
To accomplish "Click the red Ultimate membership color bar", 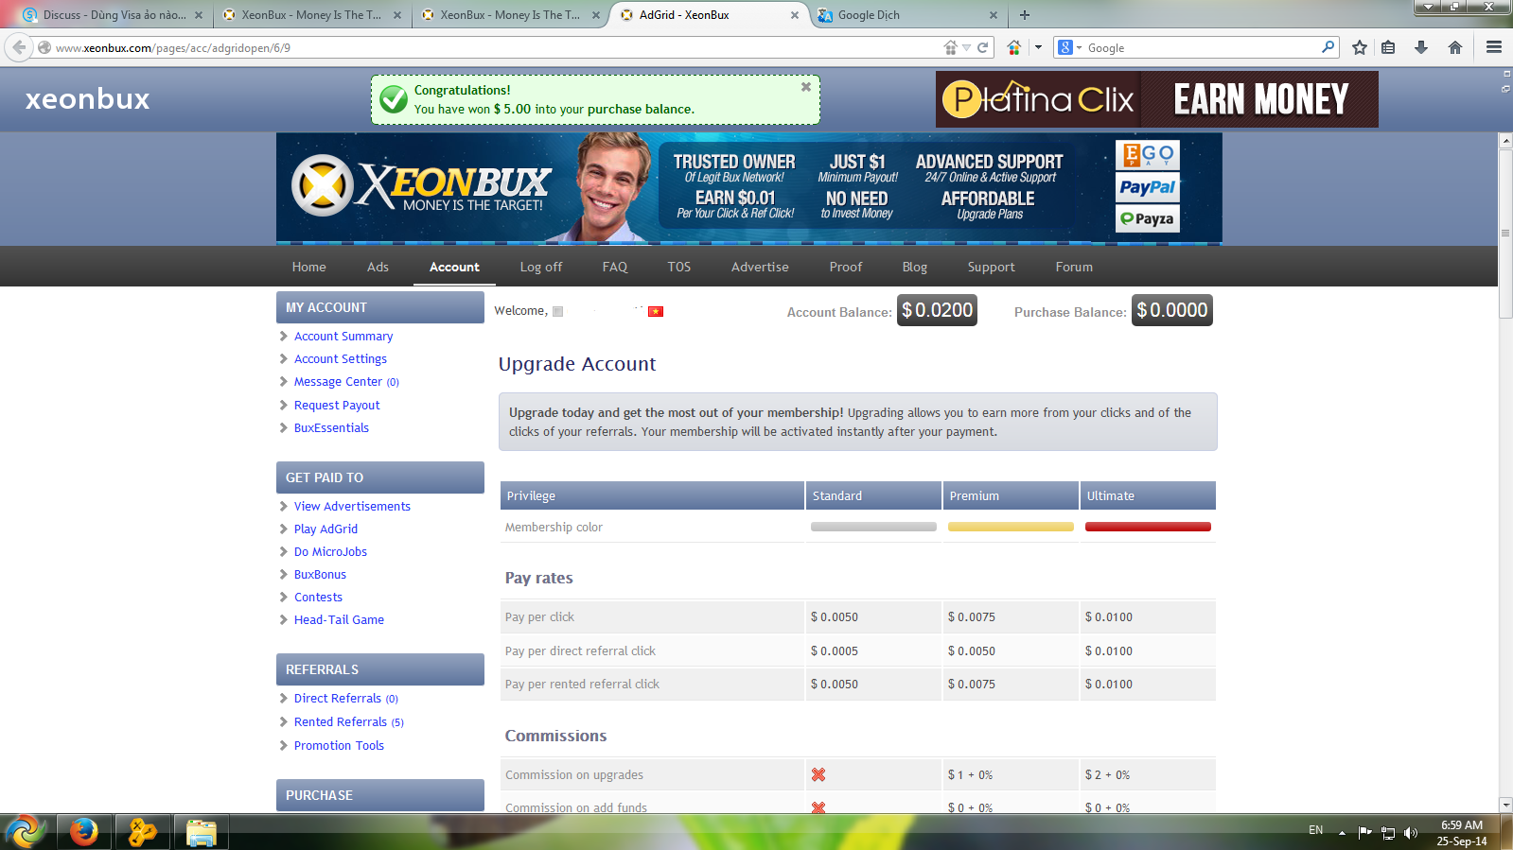I will click(1148, 527).
